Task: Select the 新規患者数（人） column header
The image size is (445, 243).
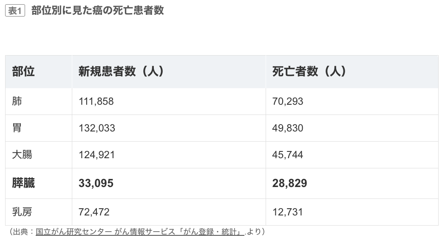Action: click(x=121, y=72)
